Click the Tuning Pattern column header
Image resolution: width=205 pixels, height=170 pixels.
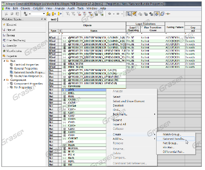pos(175,27)
